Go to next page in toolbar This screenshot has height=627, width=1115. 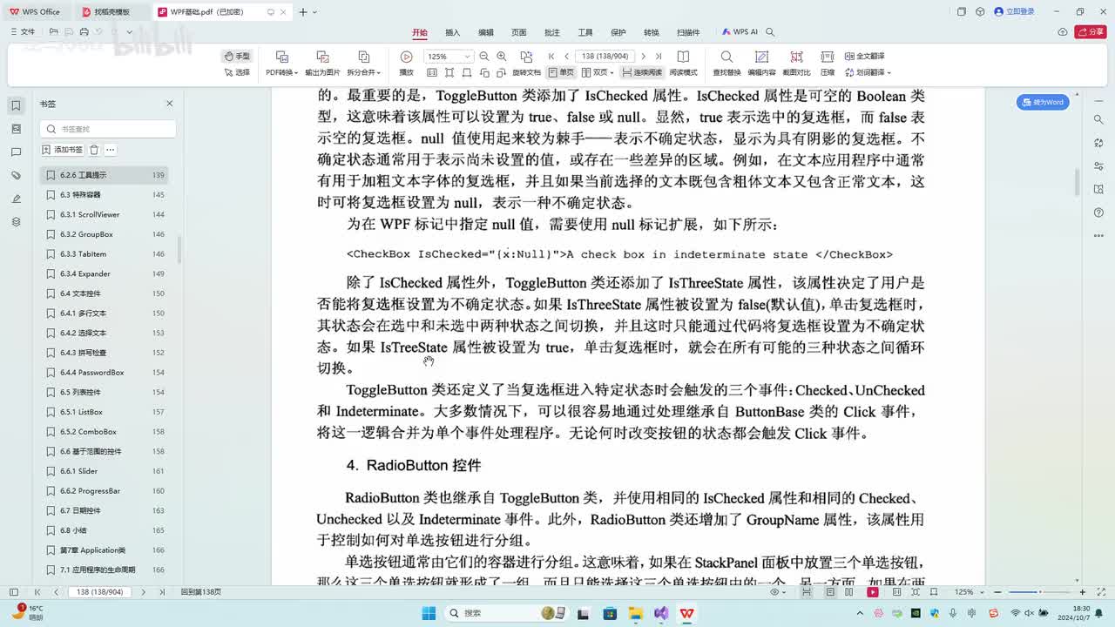click(644, 57)
